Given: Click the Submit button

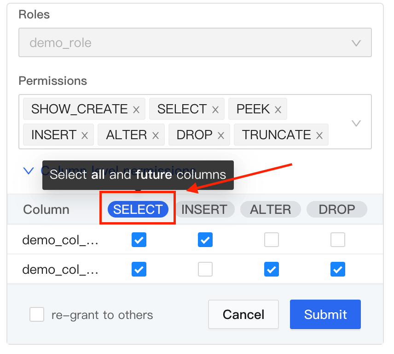Looking at the screenshot, I should tap(325, 315).
